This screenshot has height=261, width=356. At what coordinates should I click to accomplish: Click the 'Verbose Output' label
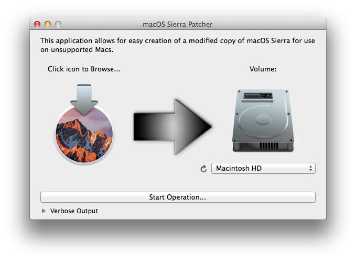pyautogui.click(x=74, y=211)
